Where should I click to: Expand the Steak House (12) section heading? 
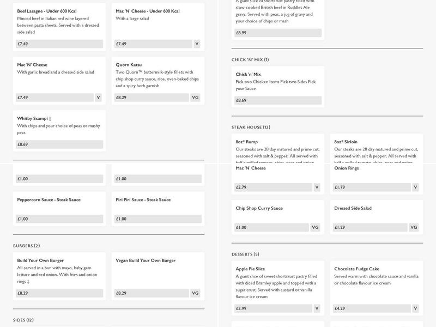pos(251,127)
